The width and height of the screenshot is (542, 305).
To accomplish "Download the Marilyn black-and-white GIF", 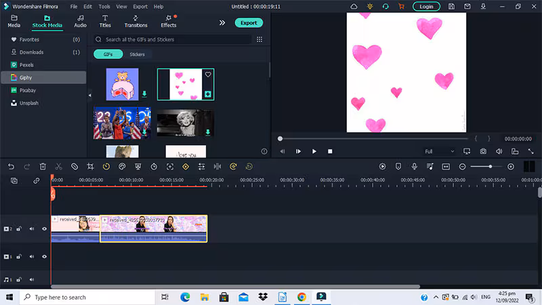I will (208, 132).
